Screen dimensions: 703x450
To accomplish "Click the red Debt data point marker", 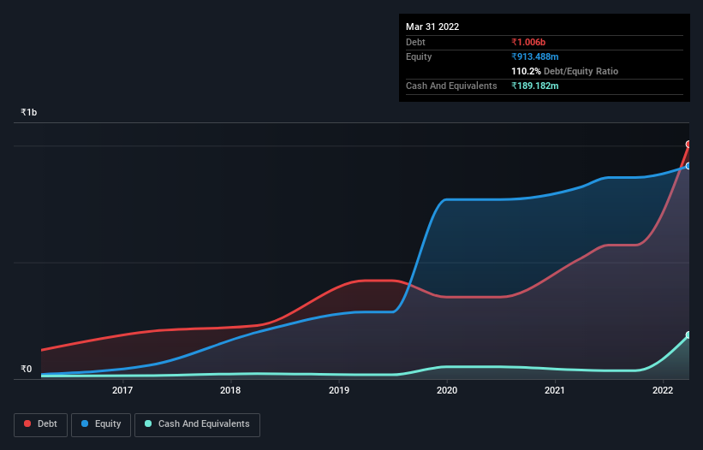I will click(x=688, y=145).
